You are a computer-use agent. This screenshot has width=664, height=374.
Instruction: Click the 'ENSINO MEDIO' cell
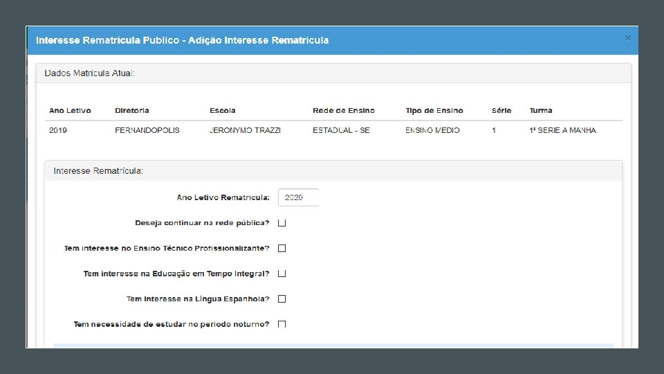click(x=432, y=131)
